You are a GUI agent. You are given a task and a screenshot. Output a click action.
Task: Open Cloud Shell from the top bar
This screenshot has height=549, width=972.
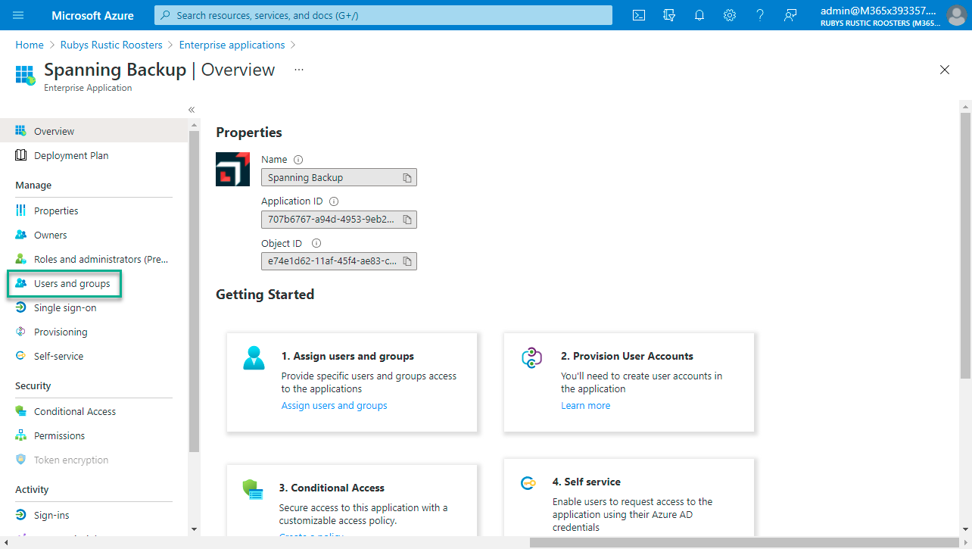pyautogui.click(x=639, y=15)
